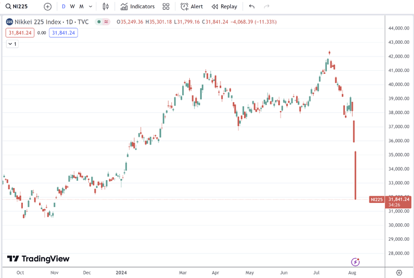414x278 pixels.
Task: Click the Mar label on the time axis
Action: (x=183, y=273)
